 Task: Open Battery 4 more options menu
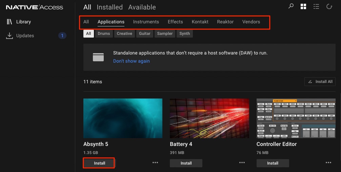[x=242, y=163]
